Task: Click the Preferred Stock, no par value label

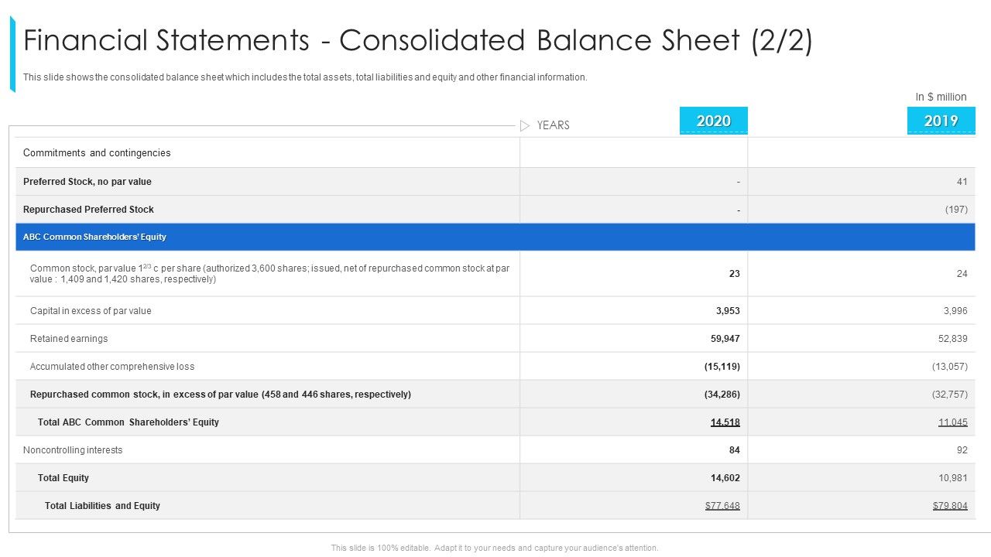Action: click(87, 182)
